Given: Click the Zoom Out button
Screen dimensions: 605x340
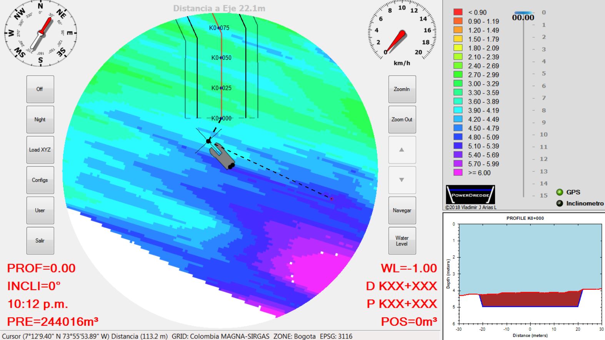Looking at the screenshot, I should click(x=402, y=119).
